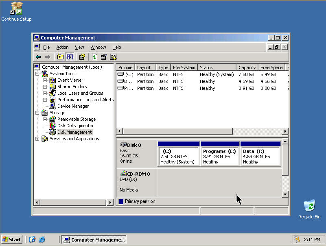The width and height of the screenshot is (326, 246).
Task: Click the system tray security icon
Action: (x=298, y=239)
